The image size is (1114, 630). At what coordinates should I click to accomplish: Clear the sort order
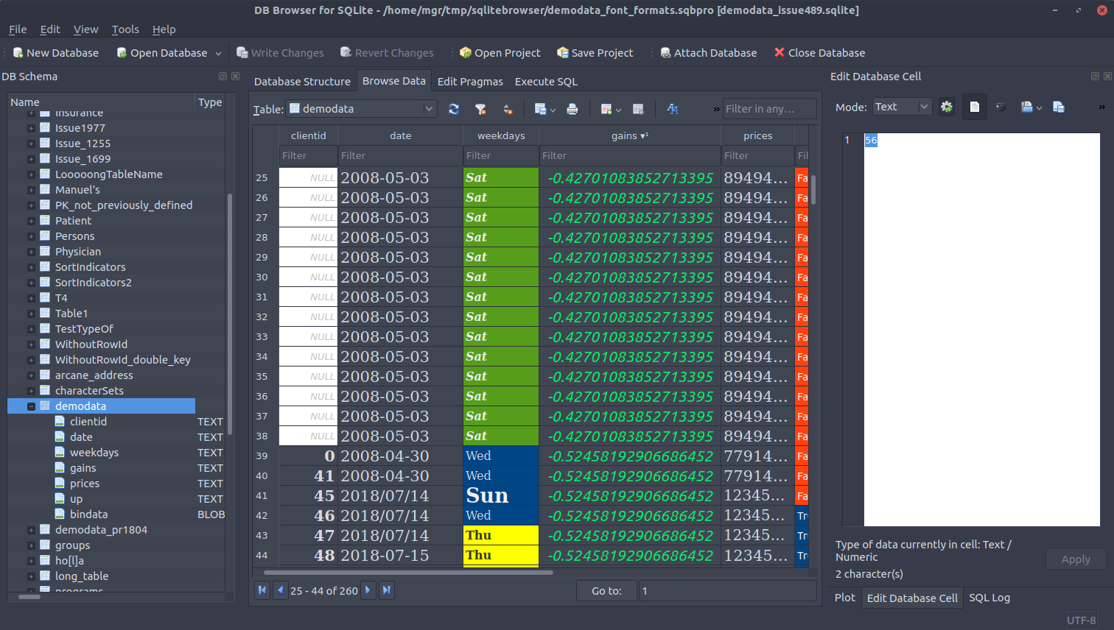tap(508, 108)
